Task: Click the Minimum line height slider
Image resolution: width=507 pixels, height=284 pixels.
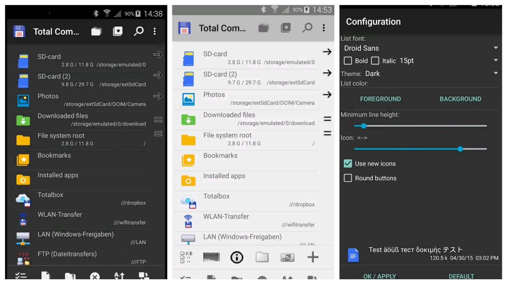Action: tap(420, 126)
